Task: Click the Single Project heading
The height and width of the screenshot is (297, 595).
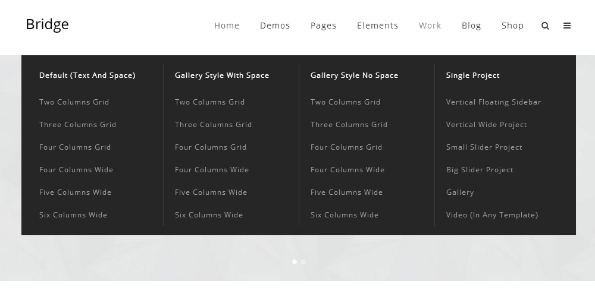Action: (x=473, y=75)
